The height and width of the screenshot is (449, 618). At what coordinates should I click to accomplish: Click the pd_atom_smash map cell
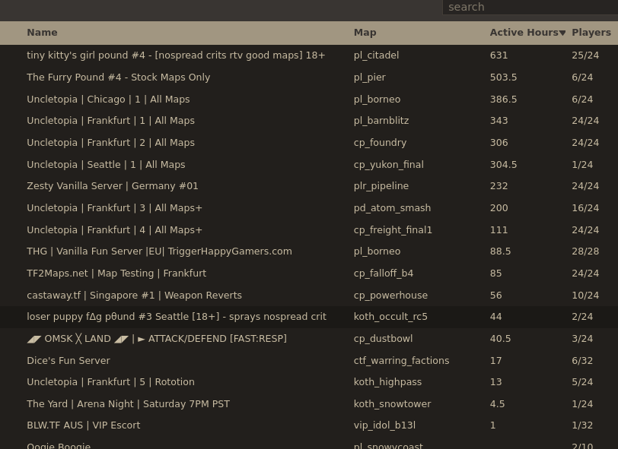(392, 208)
